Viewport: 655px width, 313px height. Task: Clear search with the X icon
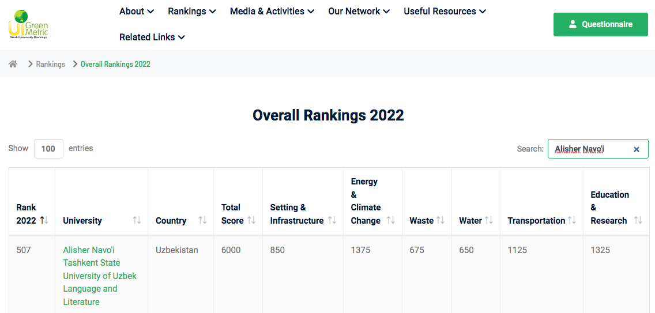637,149
